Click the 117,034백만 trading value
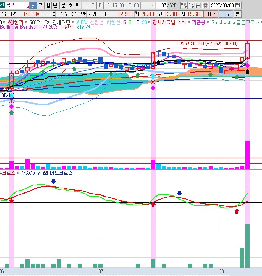This screenshot has height=276, width=262. [x=73, y=14]
